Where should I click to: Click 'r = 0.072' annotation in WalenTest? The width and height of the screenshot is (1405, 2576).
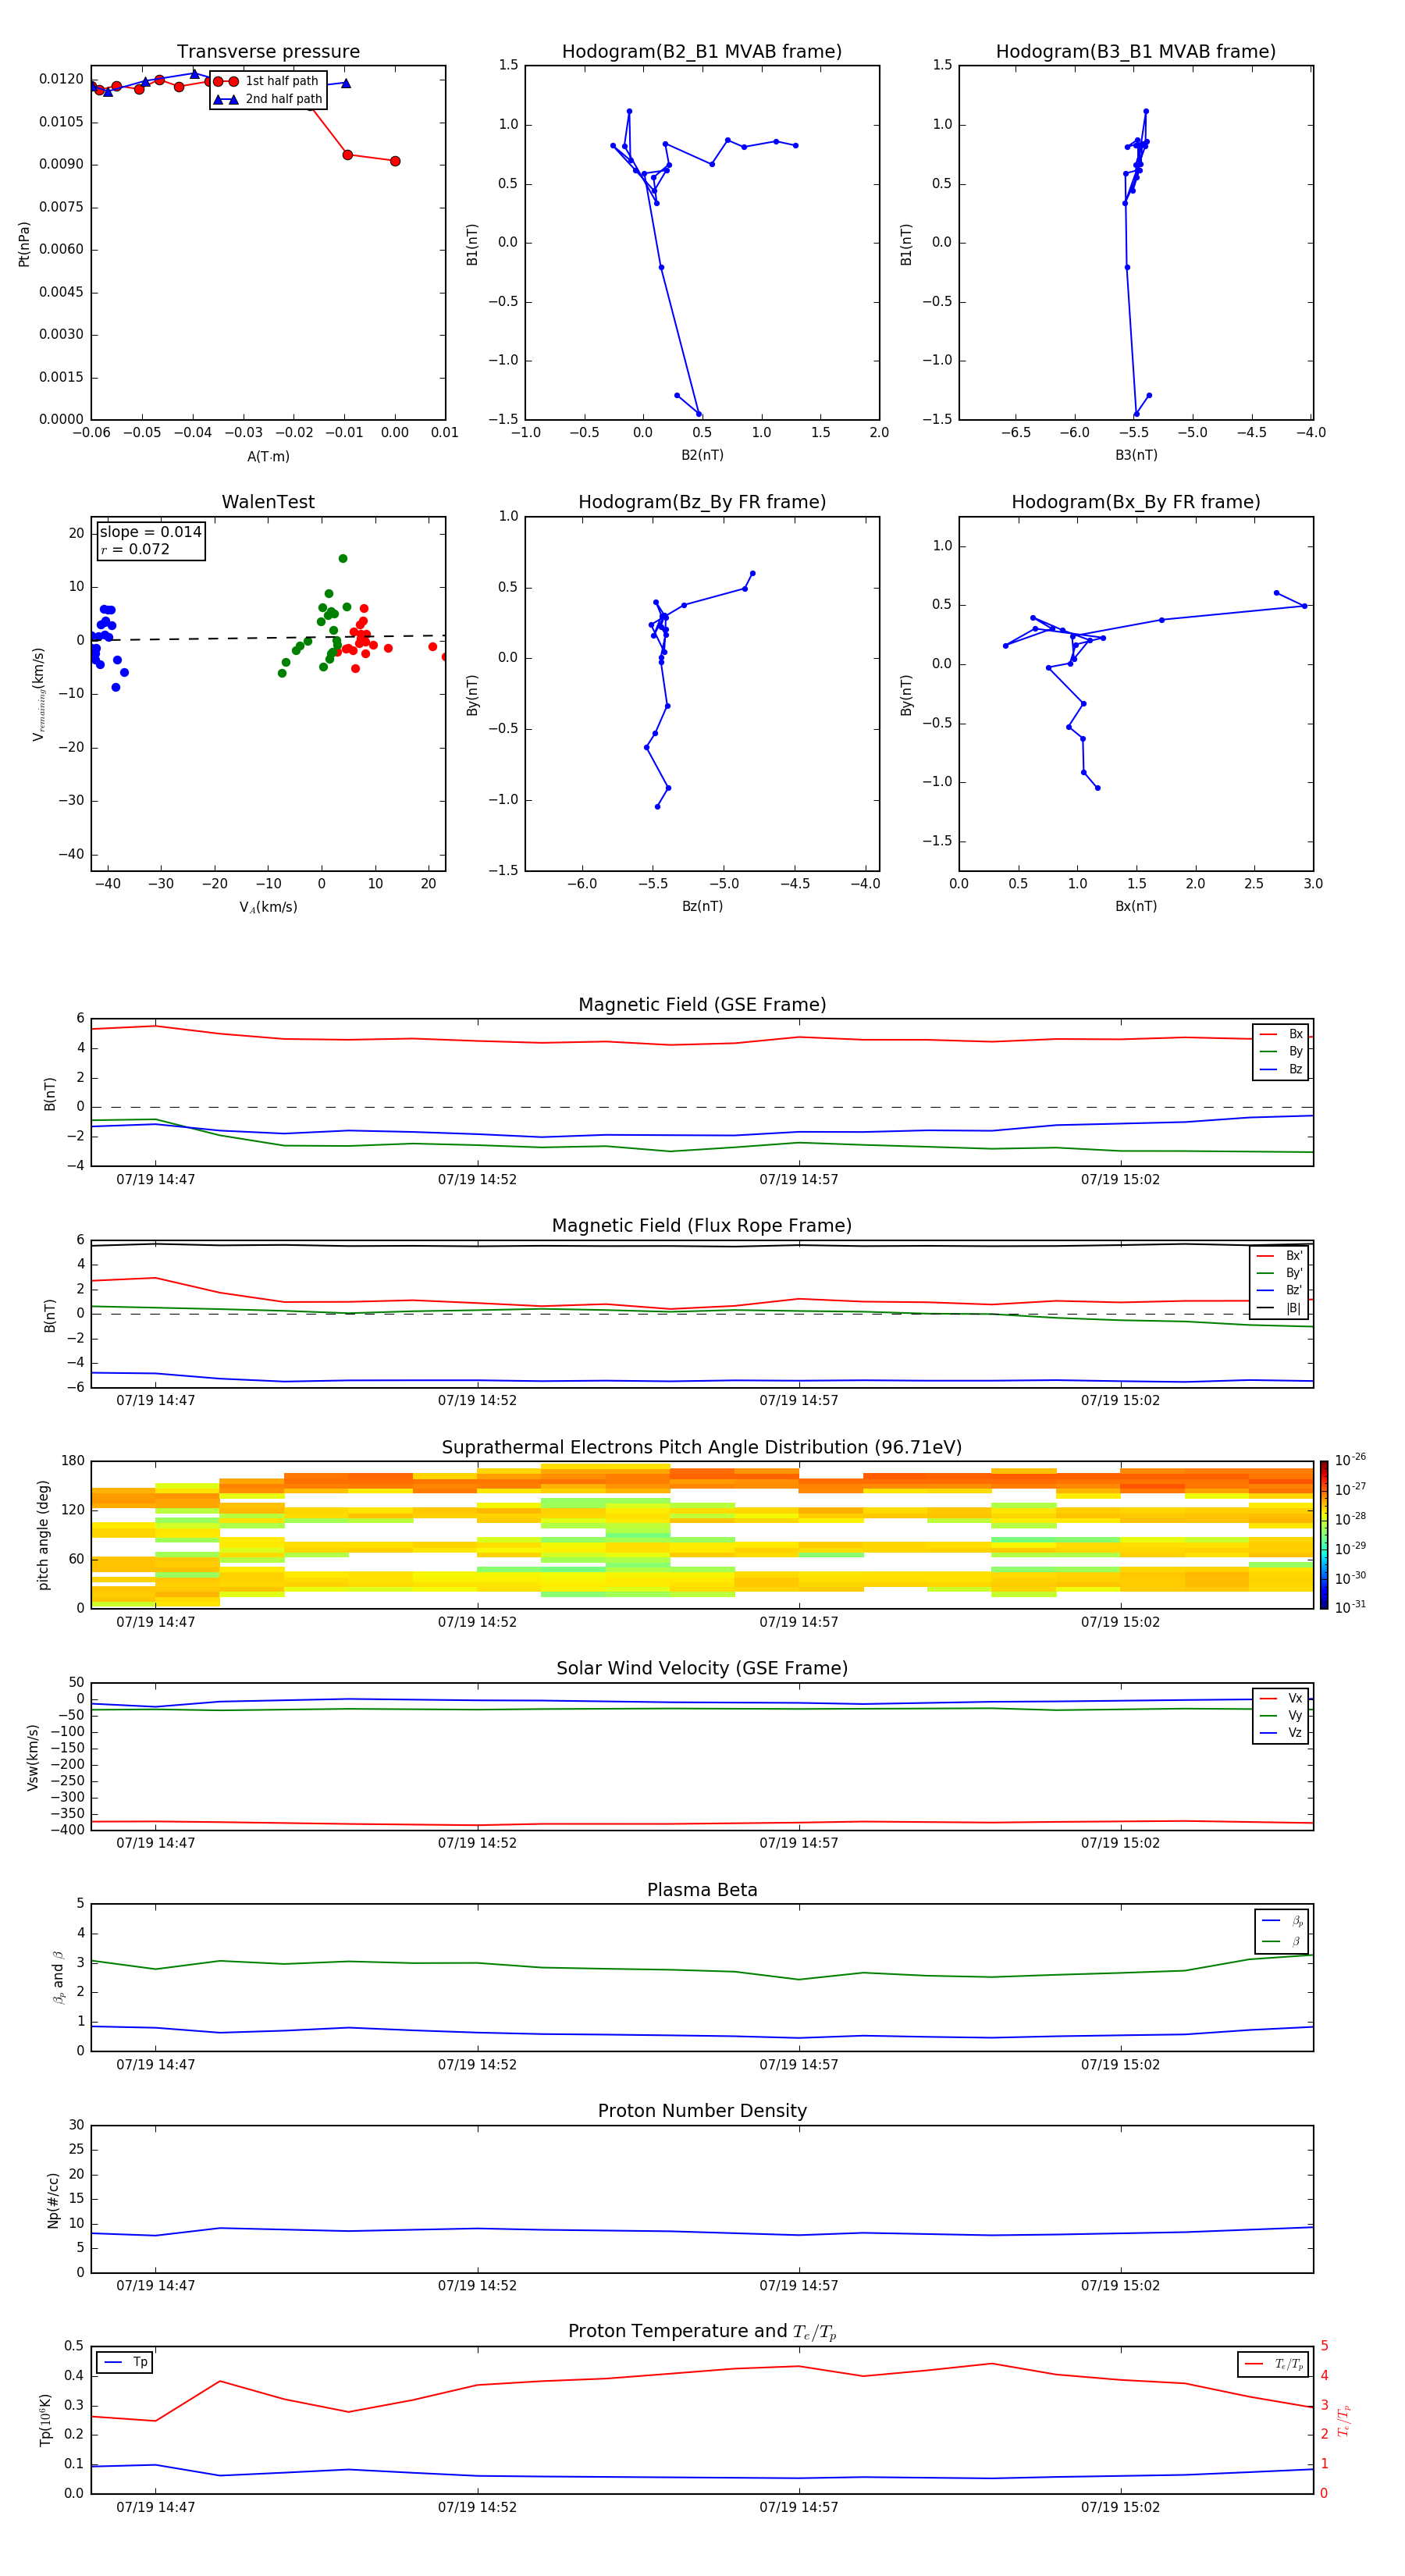(135, 550)
